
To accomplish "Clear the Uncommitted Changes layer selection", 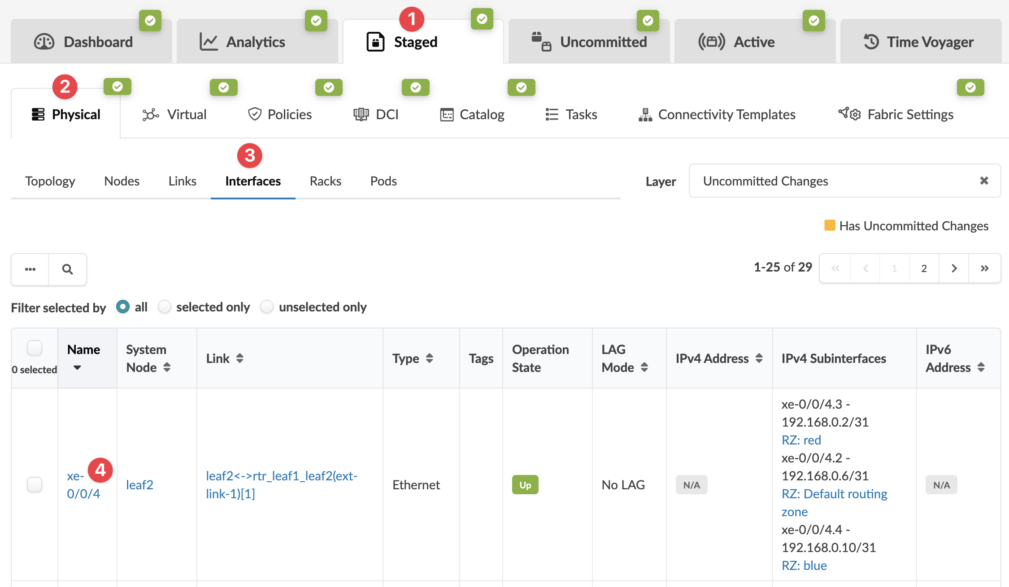I will point(984,181).
